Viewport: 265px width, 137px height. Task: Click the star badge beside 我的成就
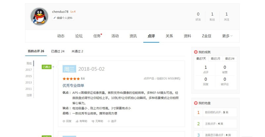(196, 52)
